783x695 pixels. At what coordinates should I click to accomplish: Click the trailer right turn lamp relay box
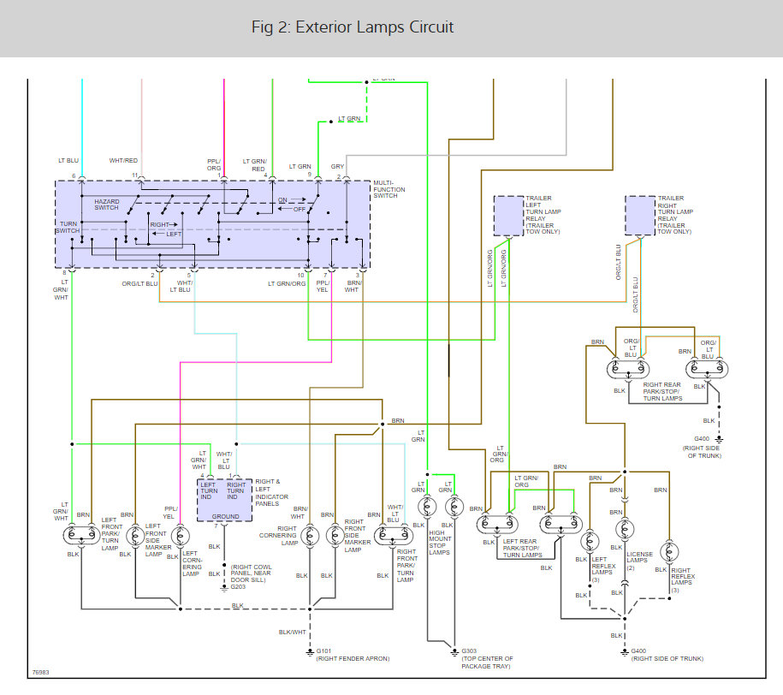pos(640,216)
